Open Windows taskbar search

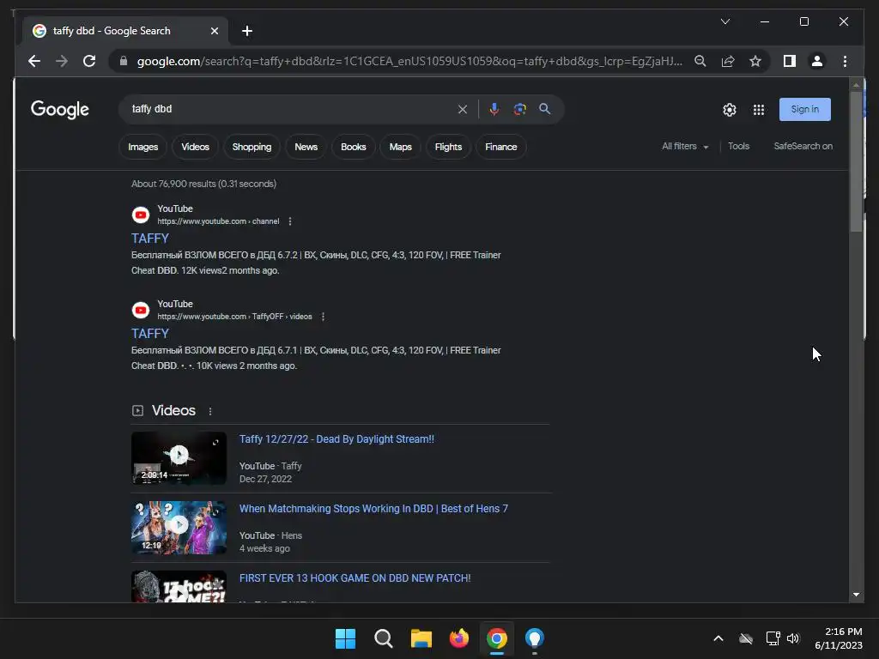pyautogui.click(x=384, y=638)
